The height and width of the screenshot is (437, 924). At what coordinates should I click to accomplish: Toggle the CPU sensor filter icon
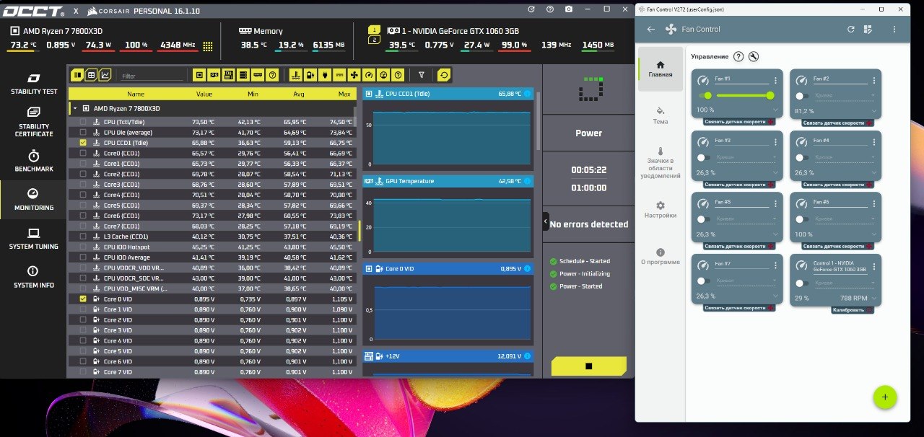tap(199, 74)
